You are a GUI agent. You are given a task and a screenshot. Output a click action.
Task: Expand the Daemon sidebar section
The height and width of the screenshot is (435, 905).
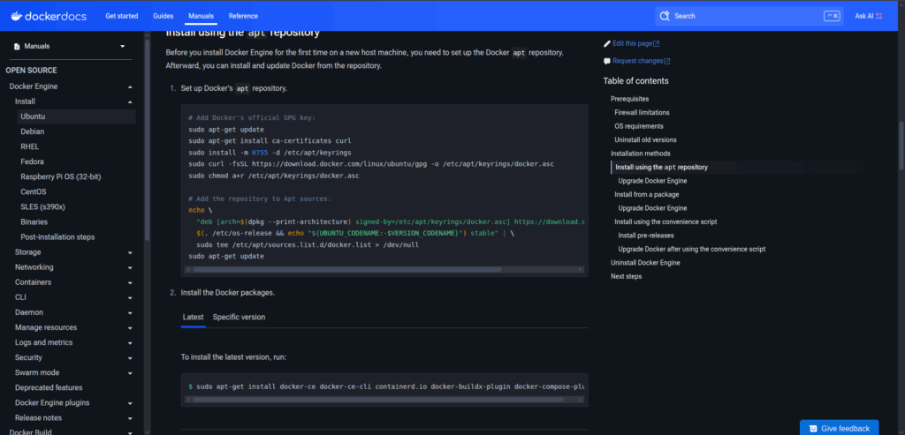pyautogui.click(x=130, y=312)
